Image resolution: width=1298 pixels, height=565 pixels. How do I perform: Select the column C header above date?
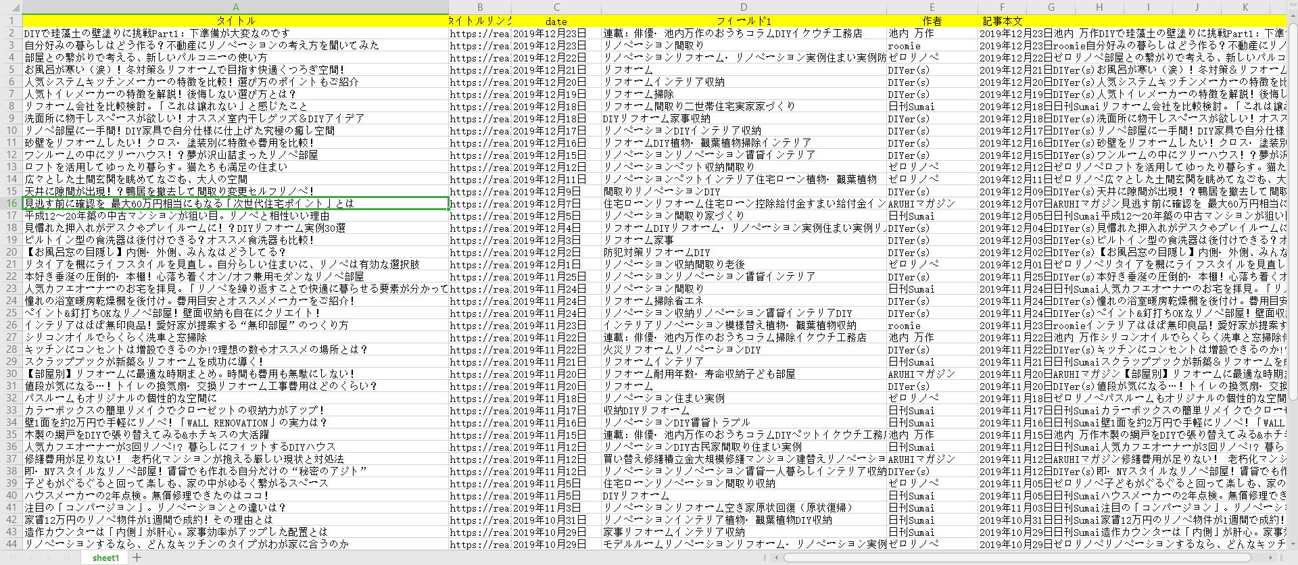556,7
